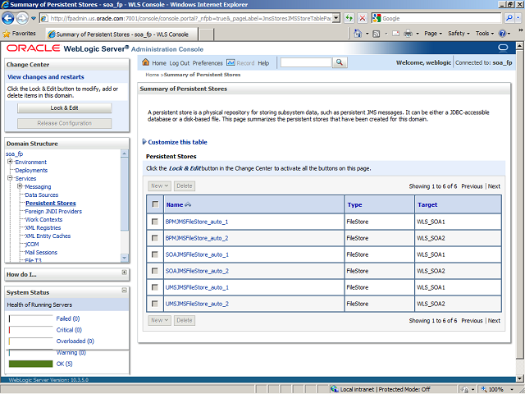Open the UMSJMSFileStore_auto_1 link
Viewport: 525px width, 394px height.
[196, 287]
